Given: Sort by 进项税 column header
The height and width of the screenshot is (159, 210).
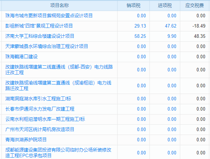Looking at the screenshot, I should tap(165, 6).
